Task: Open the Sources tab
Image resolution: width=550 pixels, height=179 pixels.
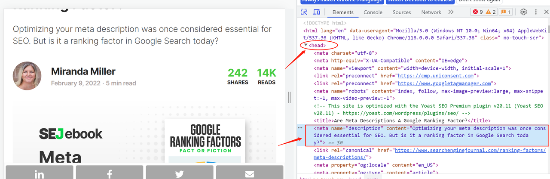Action: point(402,12)
